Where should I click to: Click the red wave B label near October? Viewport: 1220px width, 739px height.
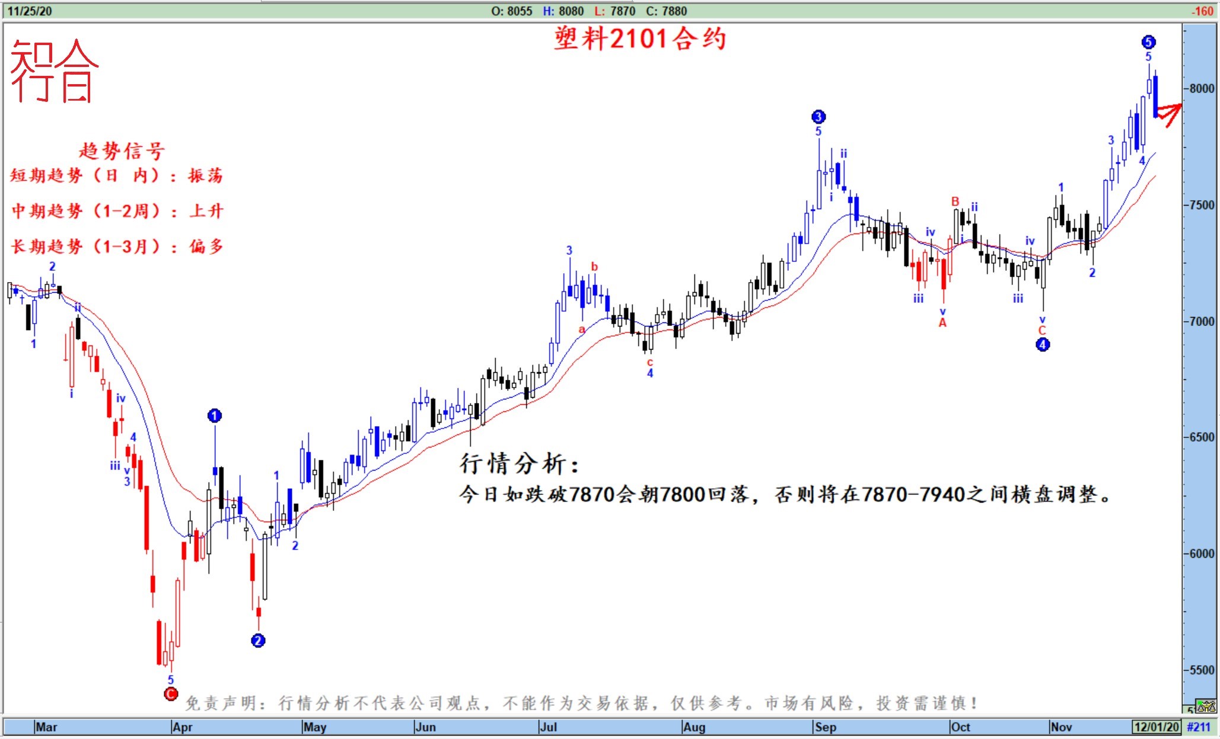(955, 201)
